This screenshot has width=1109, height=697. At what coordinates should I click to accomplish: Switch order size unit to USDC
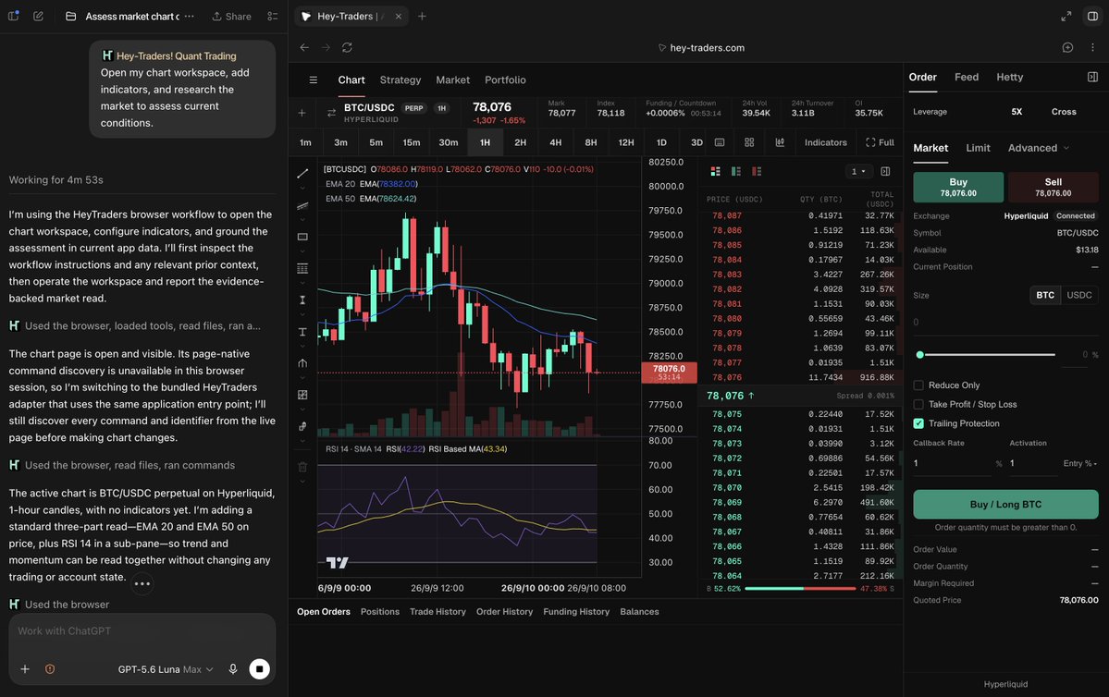[x=1079, y=296]
